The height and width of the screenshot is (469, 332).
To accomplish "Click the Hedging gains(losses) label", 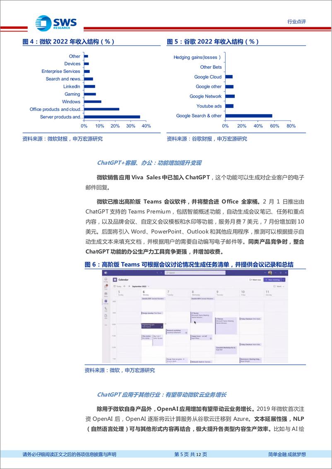I will (x=197, y=57).
